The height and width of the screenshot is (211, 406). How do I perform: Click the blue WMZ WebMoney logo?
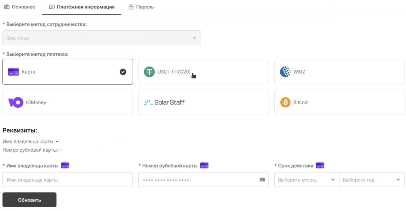285,72
